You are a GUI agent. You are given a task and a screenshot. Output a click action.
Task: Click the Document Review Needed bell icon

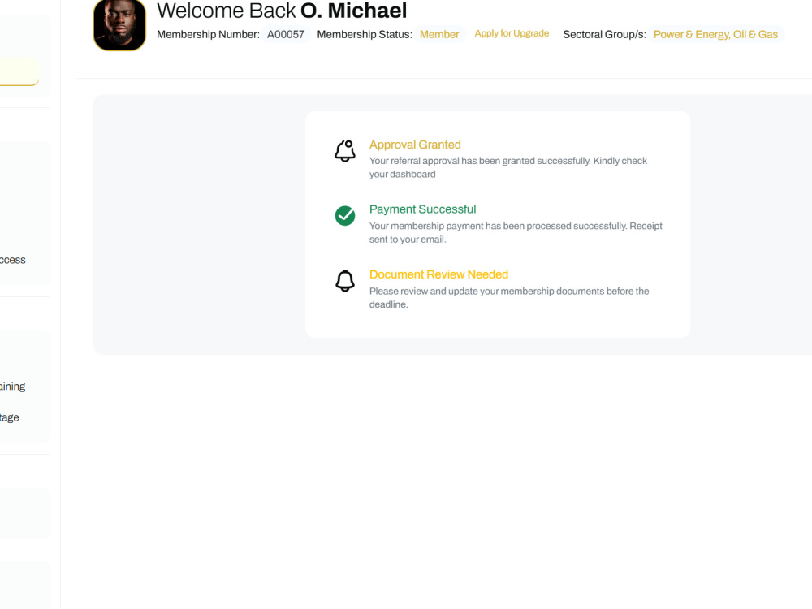(345, 281)
